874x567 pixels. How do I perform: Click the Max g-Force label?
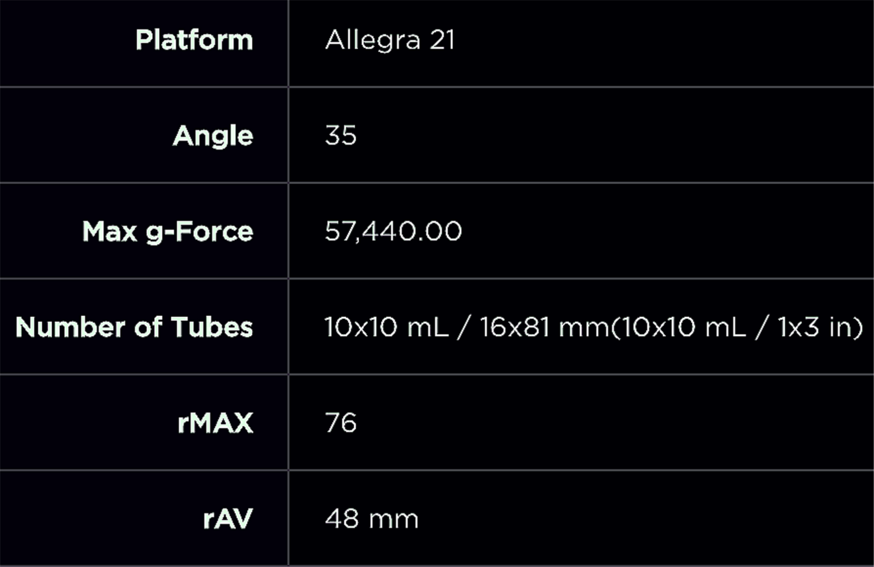tap(168, 232)
